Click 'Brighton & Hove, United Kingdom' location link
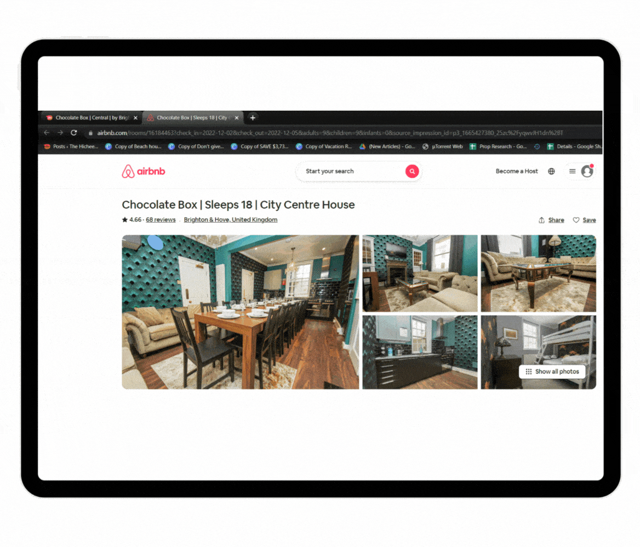 point(230,220)
